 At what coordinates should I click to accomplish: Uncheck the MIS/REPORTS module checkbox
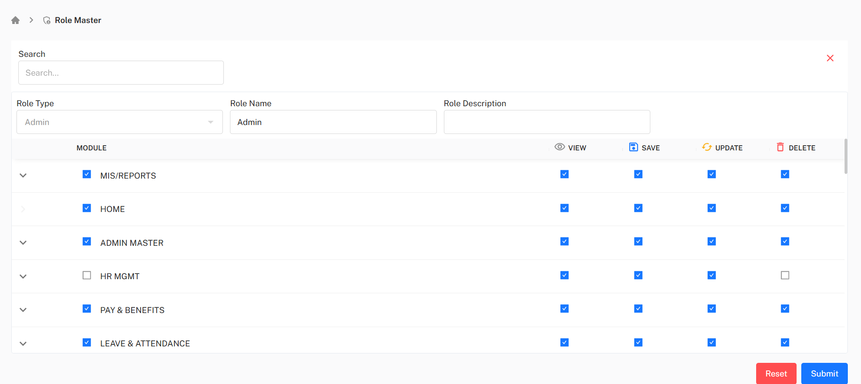[87, 174]
